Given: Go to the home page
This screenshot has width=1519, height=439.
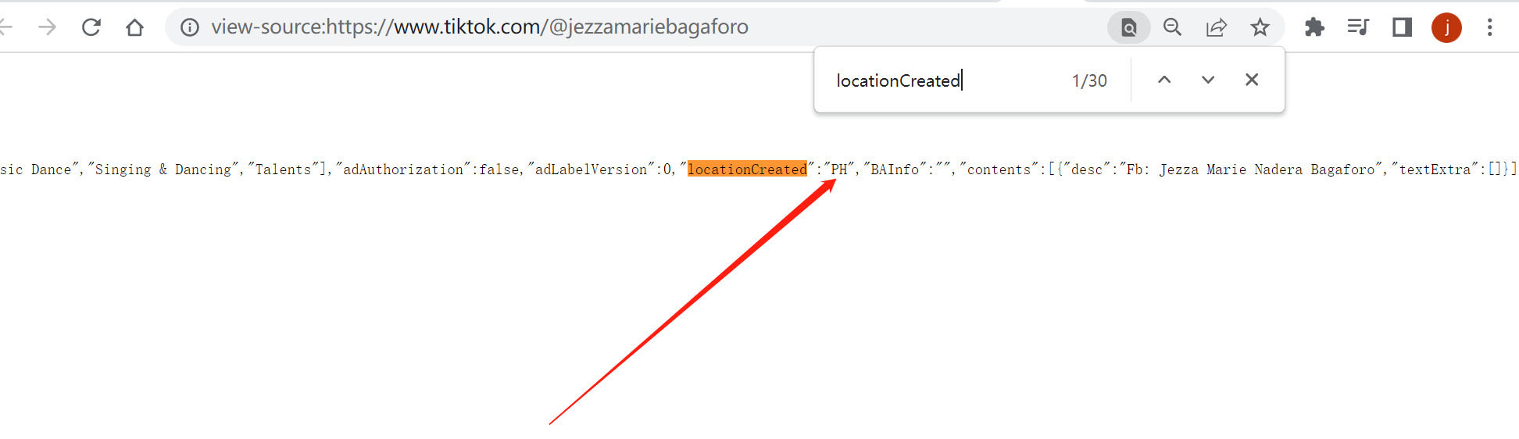Looking at the screenshot, I should pyautogui.click(x=134, y=27).
